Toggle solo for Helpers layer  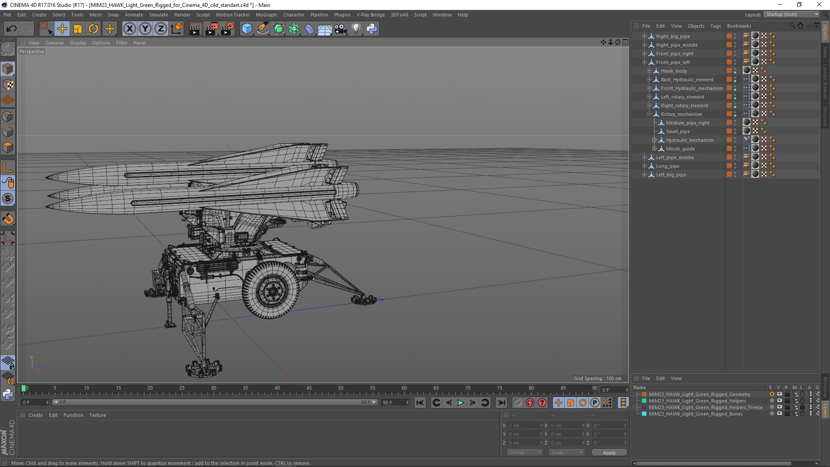click(x=772, y=401)
